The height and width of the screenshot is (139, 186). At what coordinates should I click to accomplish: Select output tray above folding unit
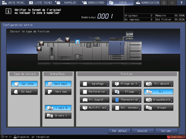point(67,39)
